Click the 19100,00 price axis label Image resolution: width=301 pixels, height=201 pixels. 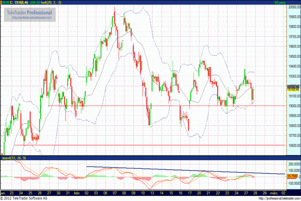click(x=294, y=96)
